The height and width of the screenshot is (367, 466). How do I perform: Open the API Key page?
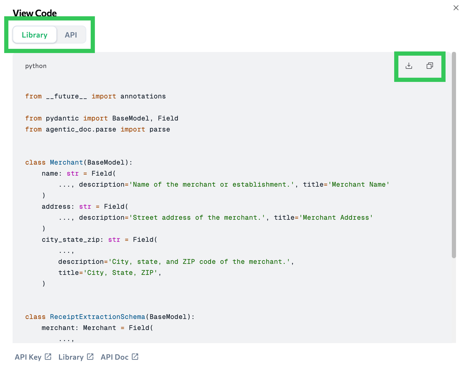tap(28, 356)
